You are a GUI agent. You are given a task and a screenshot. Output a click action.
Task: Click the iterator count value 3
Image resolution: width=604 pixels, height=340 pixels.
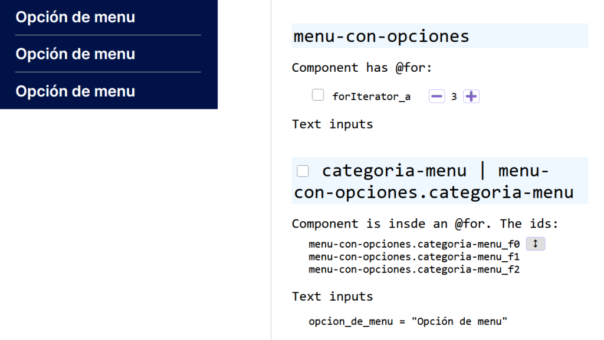[x=454, y=96]
